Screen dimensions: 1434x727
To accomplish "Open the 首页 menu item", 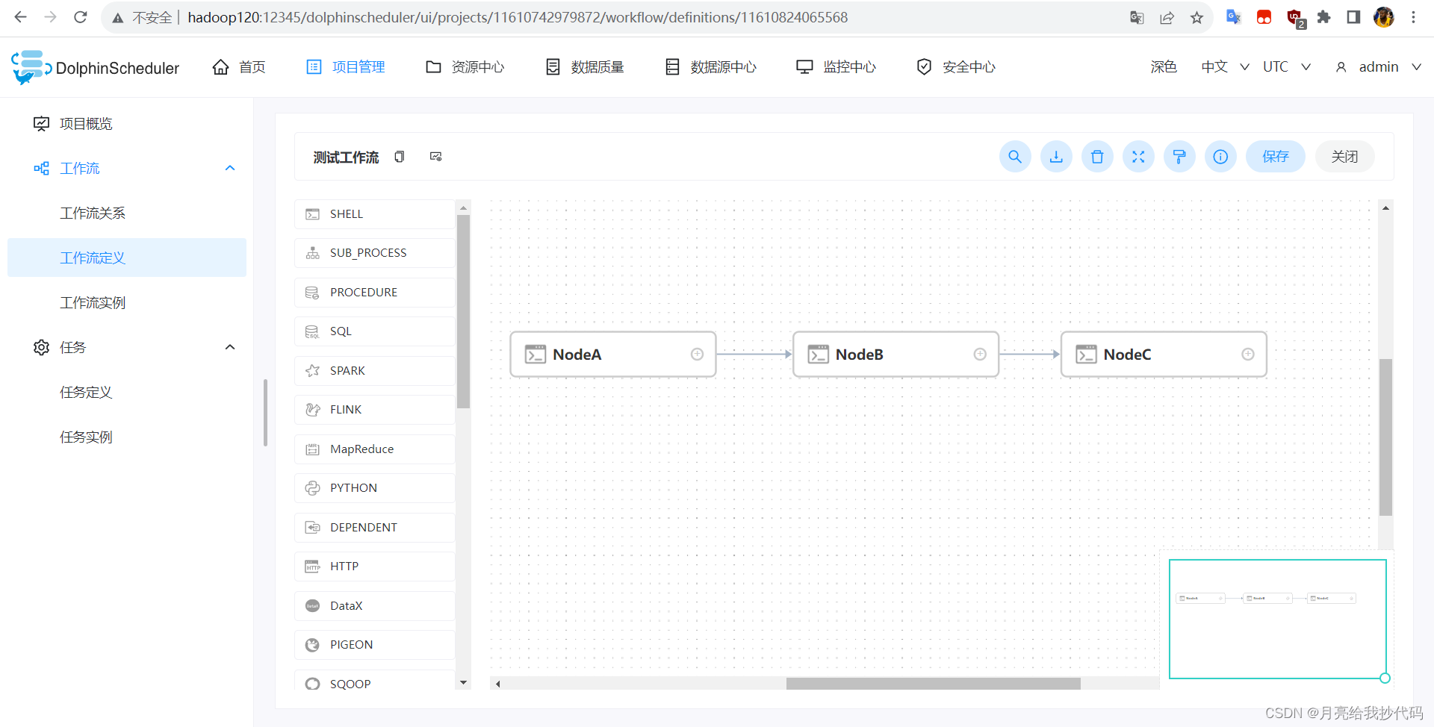I will (x=239, y=67).
